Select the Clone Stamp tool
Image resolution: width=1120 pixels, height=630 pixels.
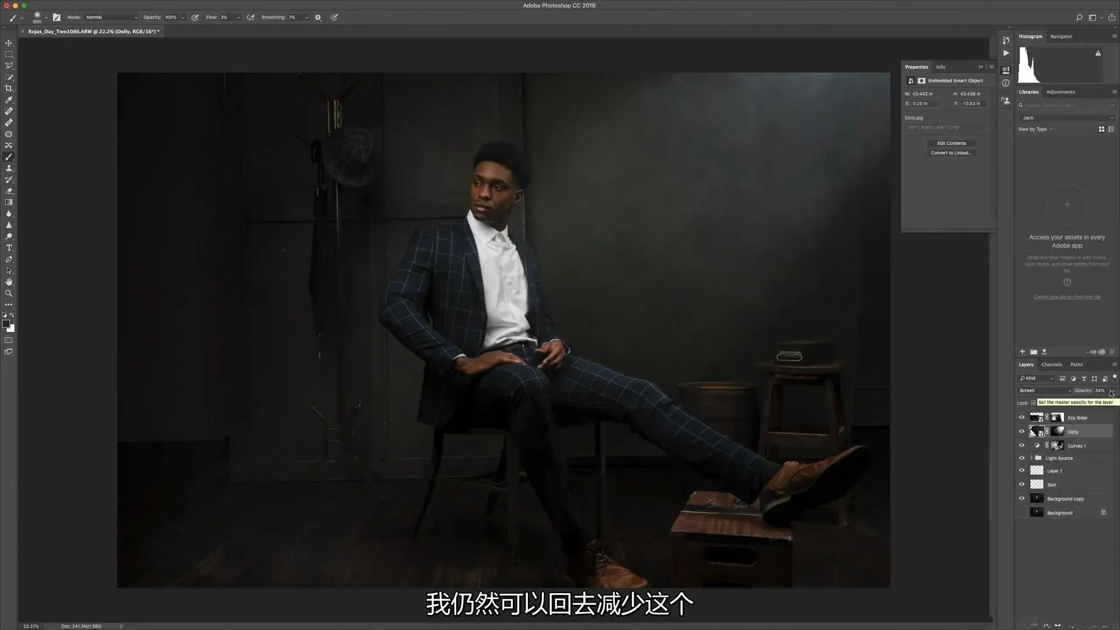pyautogui.click(x=9, y=168)
